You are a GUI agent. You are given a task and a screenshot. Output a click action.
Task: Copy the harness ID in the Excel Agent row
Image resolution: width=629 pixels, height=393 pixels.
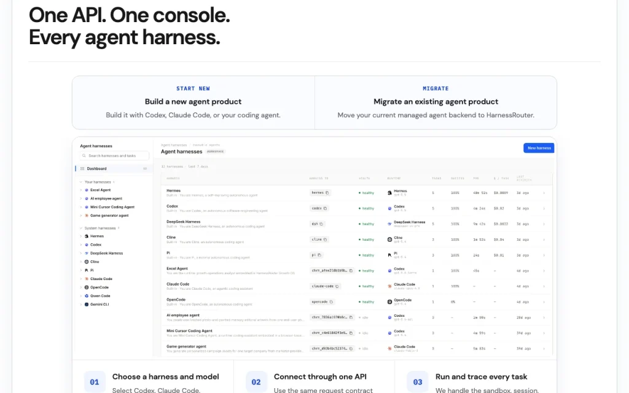[351, 271]
